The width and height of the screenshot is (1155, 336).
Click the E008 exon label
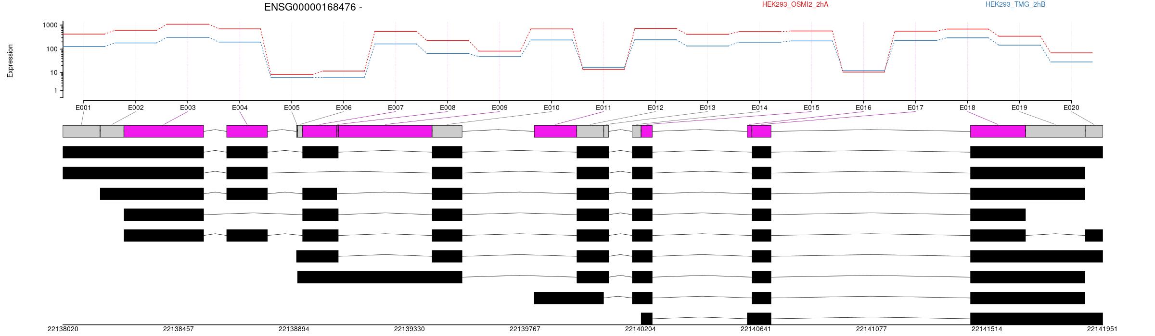click(x=448, y=108)
